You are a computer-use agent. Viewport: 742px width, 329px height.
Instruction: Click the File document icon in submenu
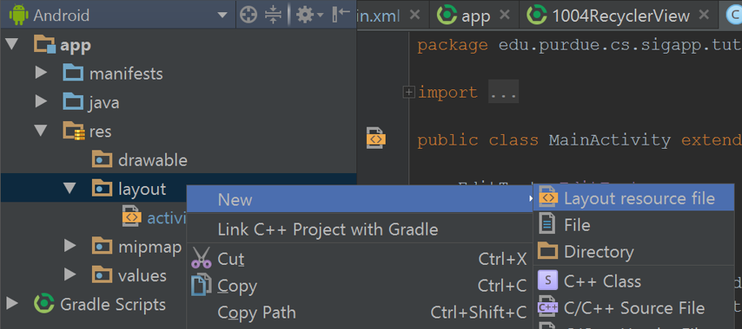pos(547,224)
